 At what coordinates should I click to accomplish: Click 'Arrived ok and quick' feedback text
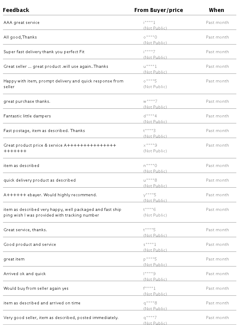tap(24, 274)
